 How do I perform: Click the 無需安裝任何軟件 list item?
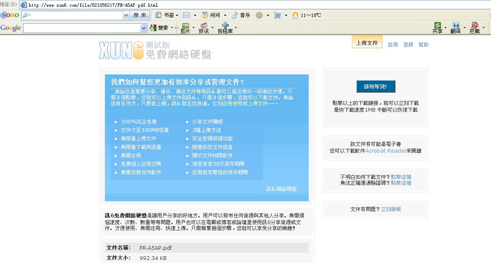coord(141,173)
